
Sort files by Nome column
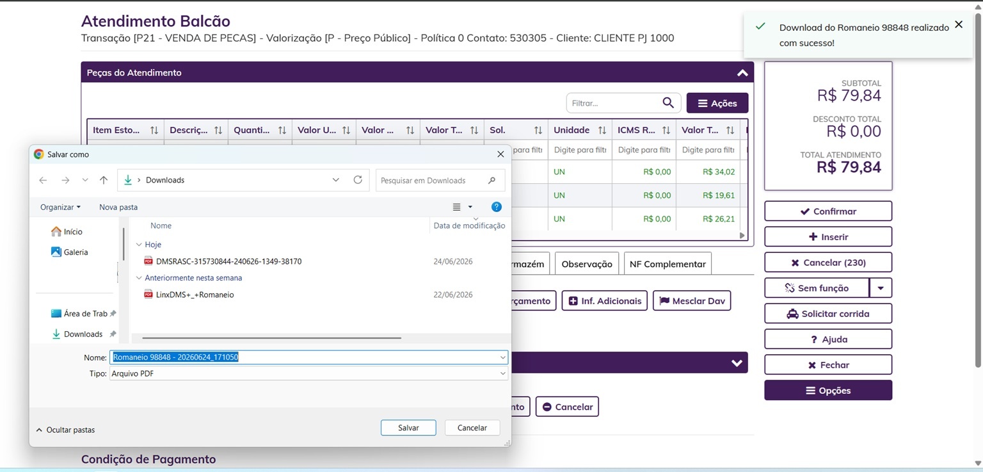161,225
